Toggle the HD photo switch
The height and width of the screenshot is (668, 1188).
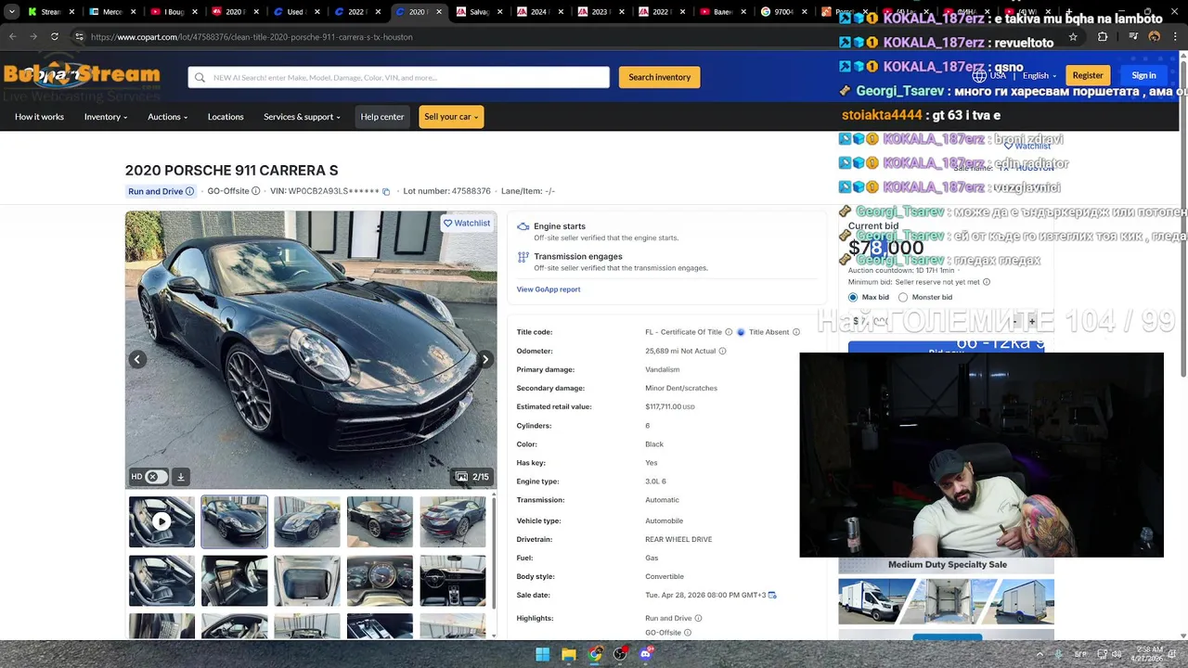coord(155,477)
